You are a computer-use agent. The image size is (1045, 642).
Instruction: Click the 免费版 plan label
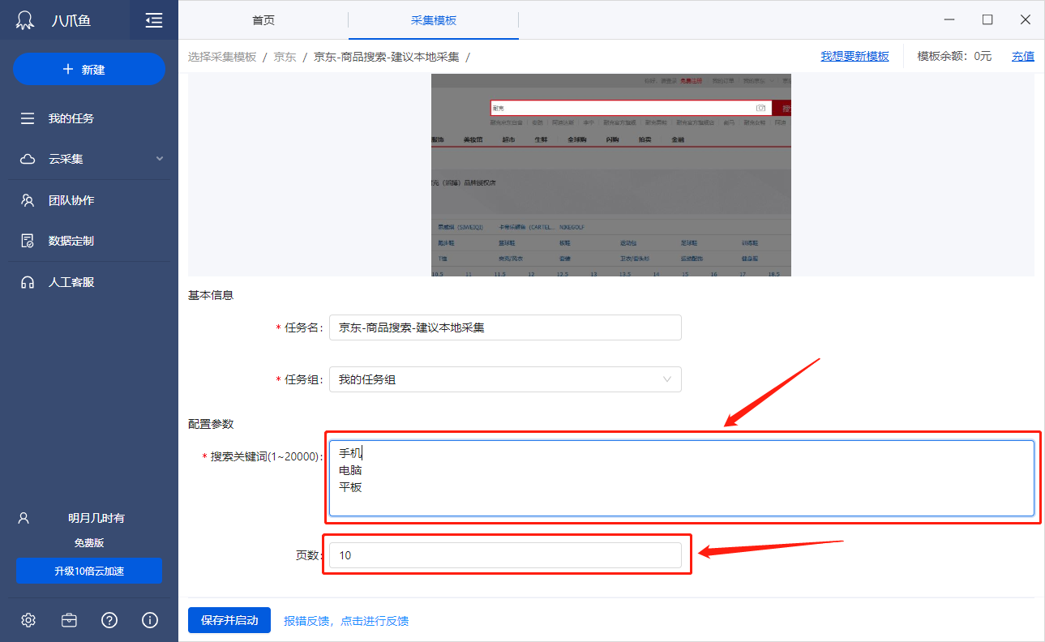(89, 543)
